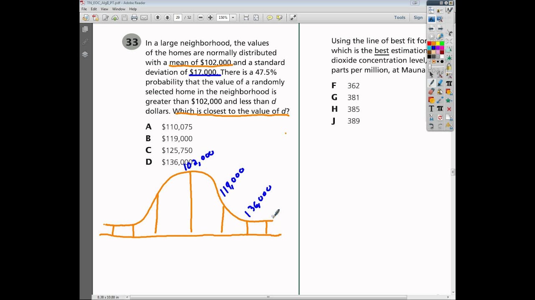The width and height of the screenshot is (535, 300).
Task: Zoom in with the plus button
Action: pos(210,17)
